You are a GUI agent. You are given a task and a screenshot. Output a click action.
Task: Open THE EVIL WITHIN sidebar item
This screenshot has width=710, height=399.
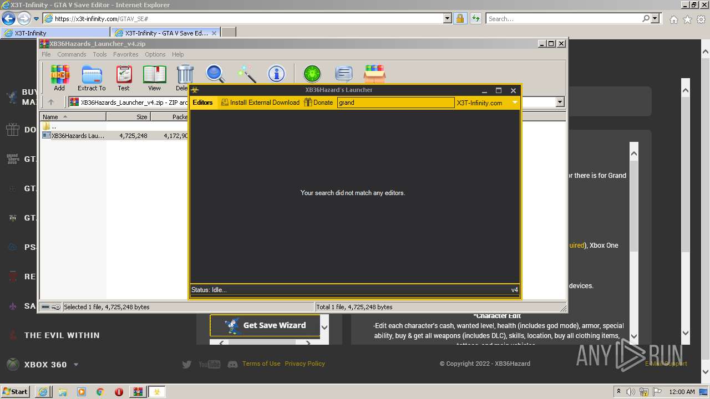pyautogui.click(x=62, y=335)
